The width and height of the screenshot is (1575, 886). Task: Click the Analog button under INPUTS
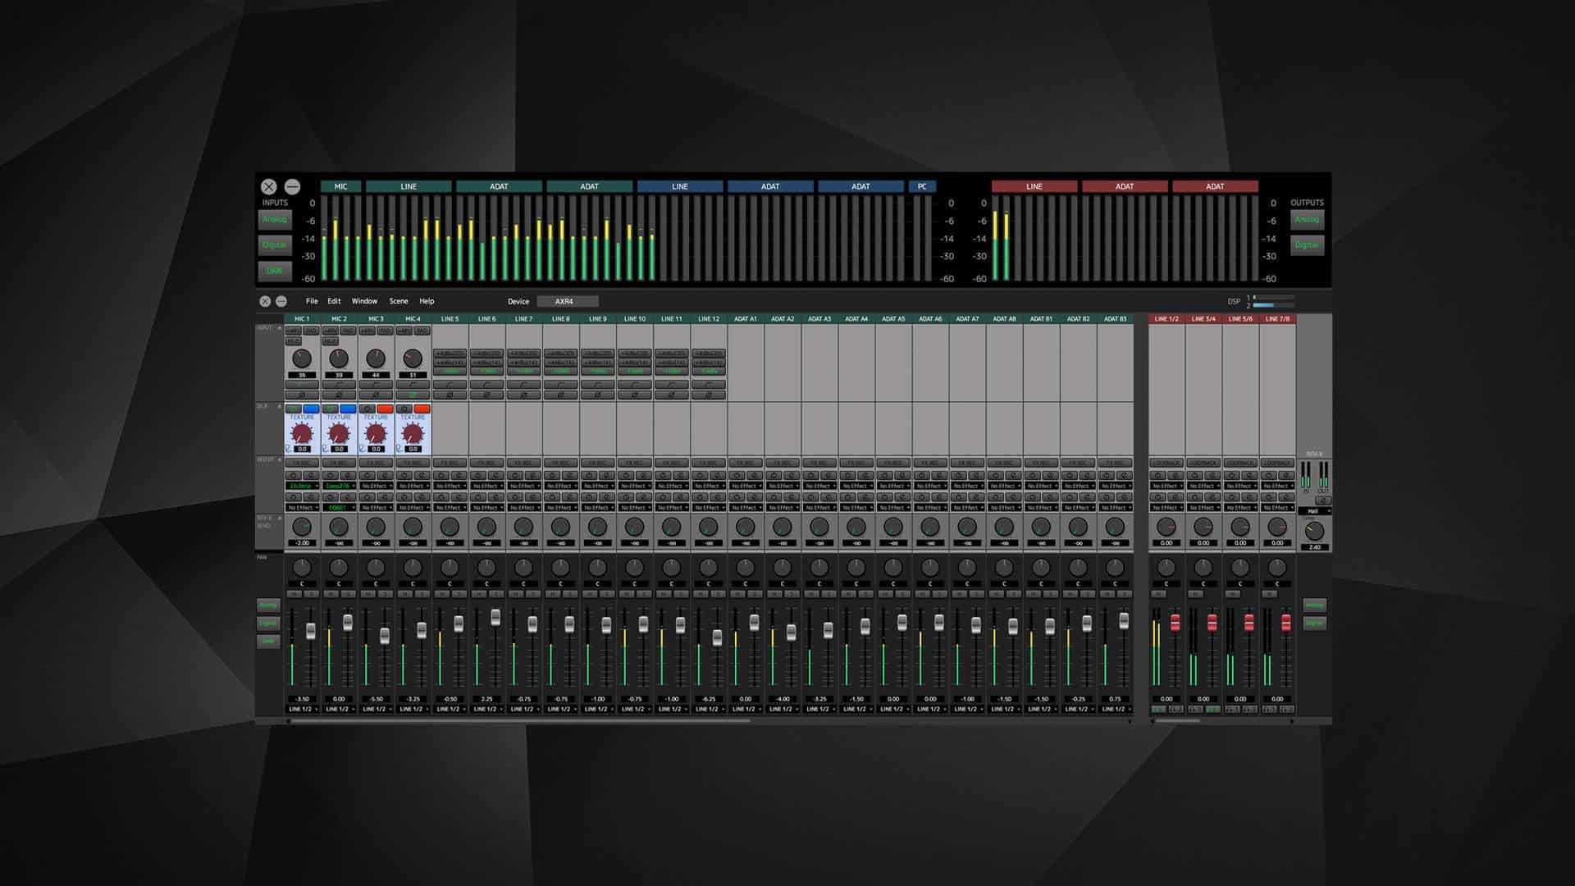(275, 220)
